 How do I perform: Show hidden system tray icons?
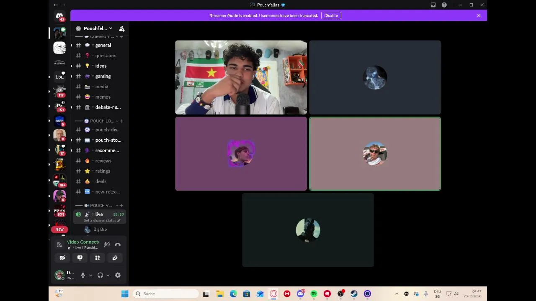coord(397,294)
